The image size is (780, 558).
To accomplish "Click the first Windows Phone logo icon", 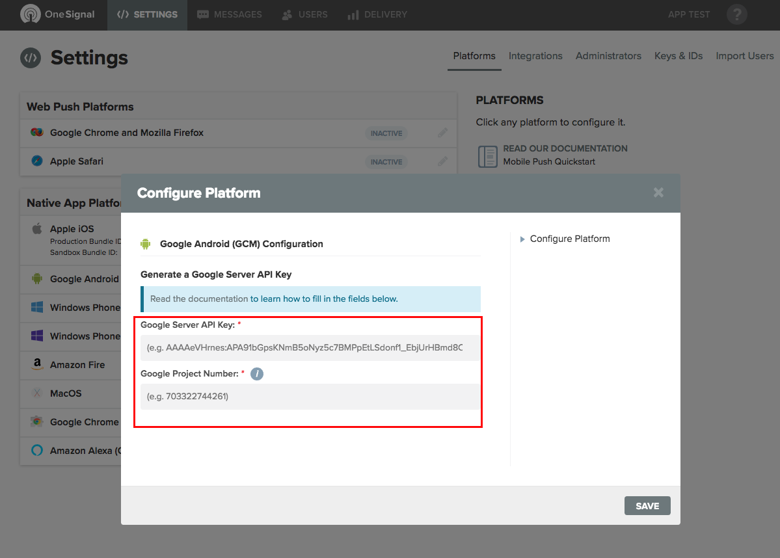I will [37, 307].
